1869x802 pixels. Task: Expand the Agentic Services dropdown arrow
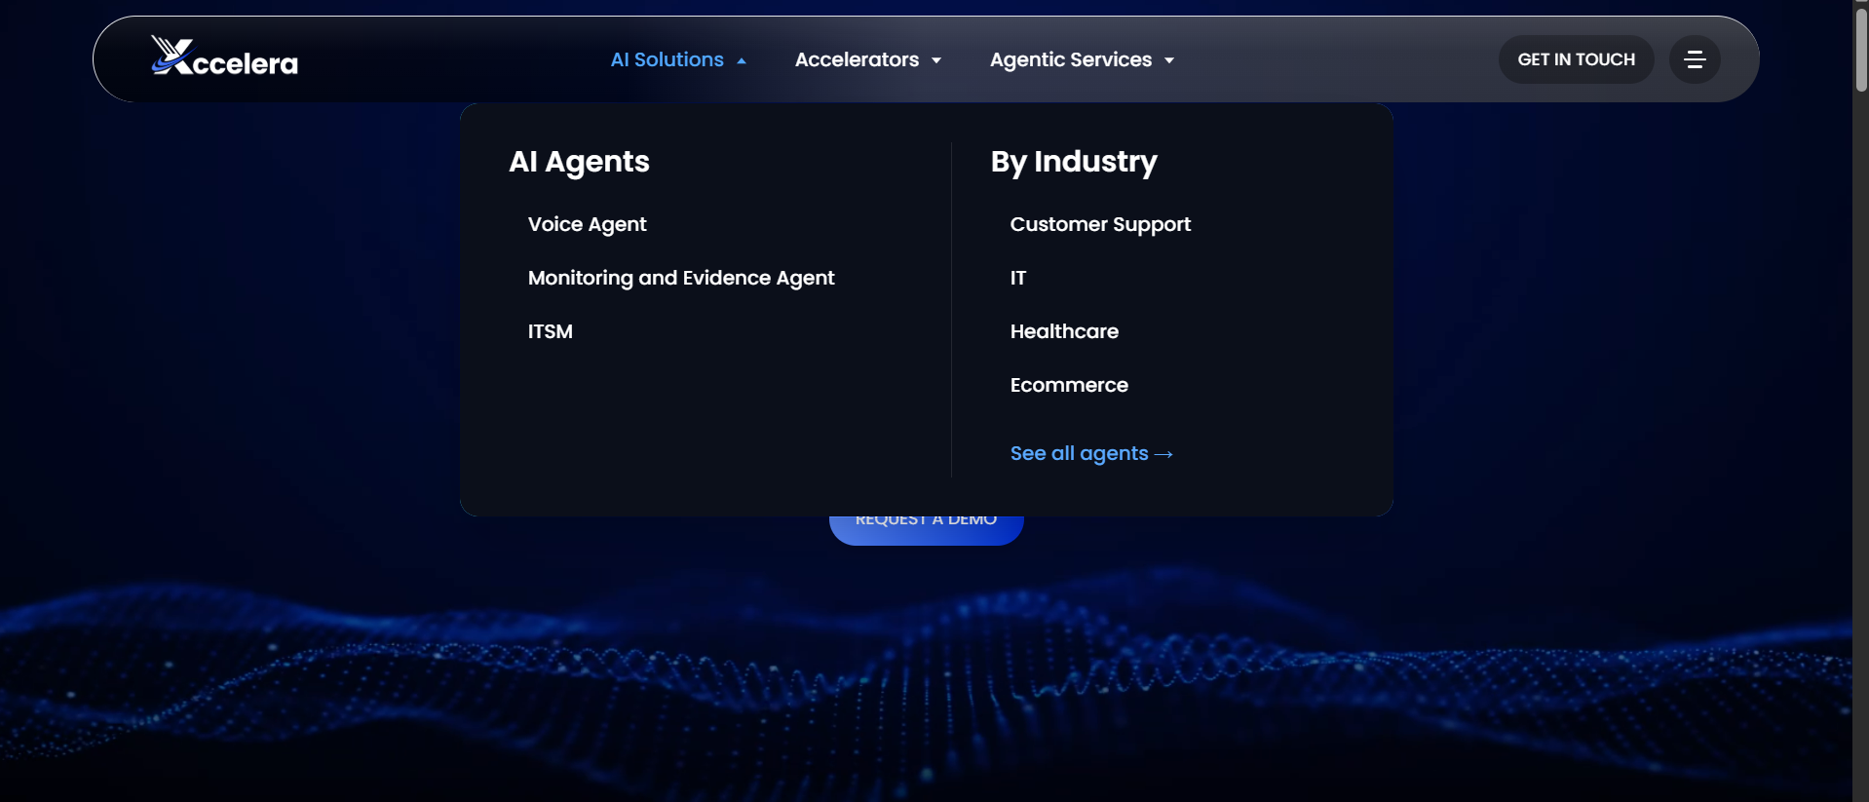pos(1169,60)
